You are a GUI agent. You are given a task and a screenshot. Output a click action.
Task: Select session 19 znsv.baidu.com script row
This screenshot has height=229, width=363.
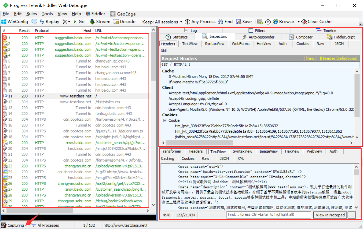tap(76, 143)
